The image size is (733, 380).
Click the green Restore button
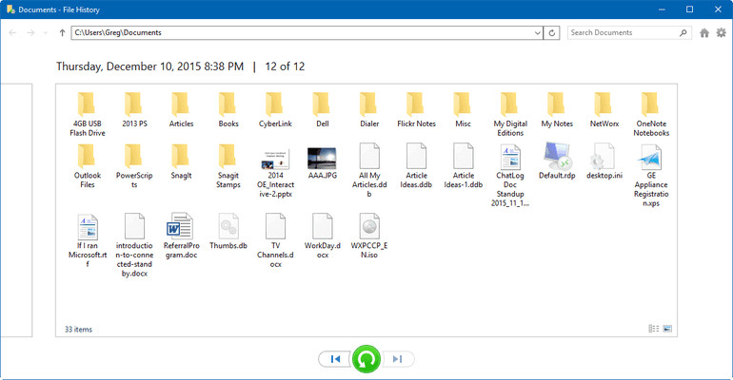pos(366,359)
